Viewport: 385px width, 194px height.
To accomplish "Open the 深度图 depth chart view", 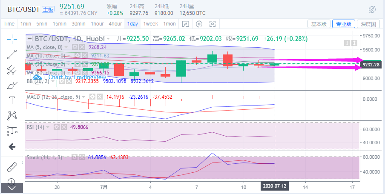I will tap(368, 24).
